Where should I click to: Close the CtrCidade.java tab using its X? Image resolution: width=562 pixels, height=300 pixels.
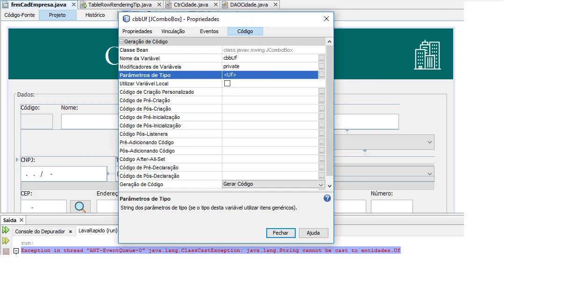[x=215, y=5]
